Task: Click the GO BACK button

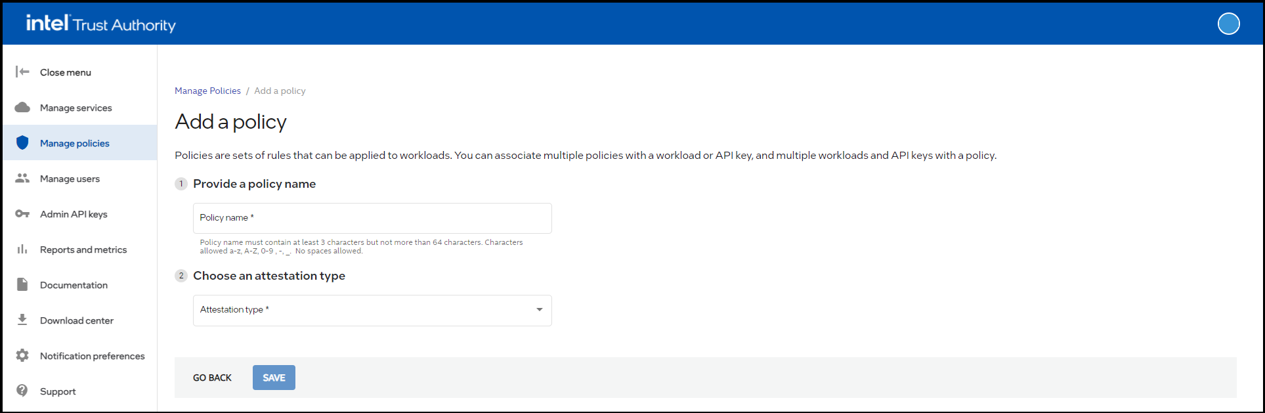Action: (212, 378)
